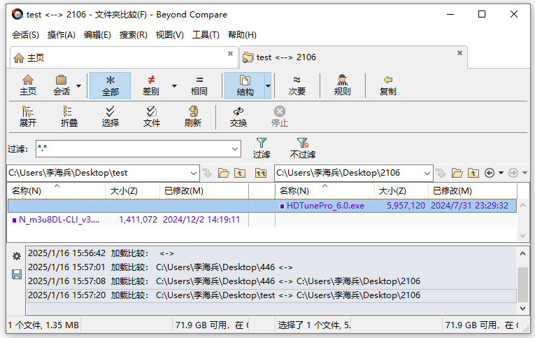Toggle the 相同 show same files view

pyautogui.click(x=199, y=85)
